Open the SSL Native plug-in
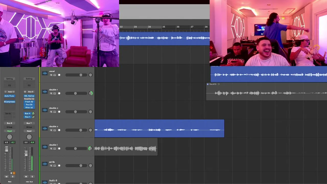The image size is (327, 184). tap(29, 96)
